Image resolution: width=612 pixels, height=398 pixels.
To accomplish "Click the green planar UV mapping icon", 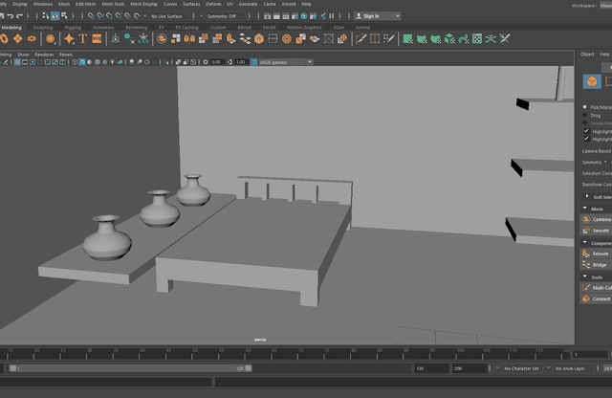I will click(408, 38).
